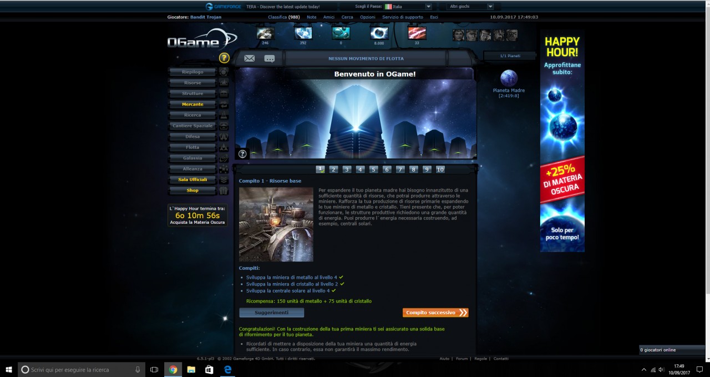Click the icon beside the Riepilogo menu
This screenshot has width=710, height=377.
(x=224, y=72)
